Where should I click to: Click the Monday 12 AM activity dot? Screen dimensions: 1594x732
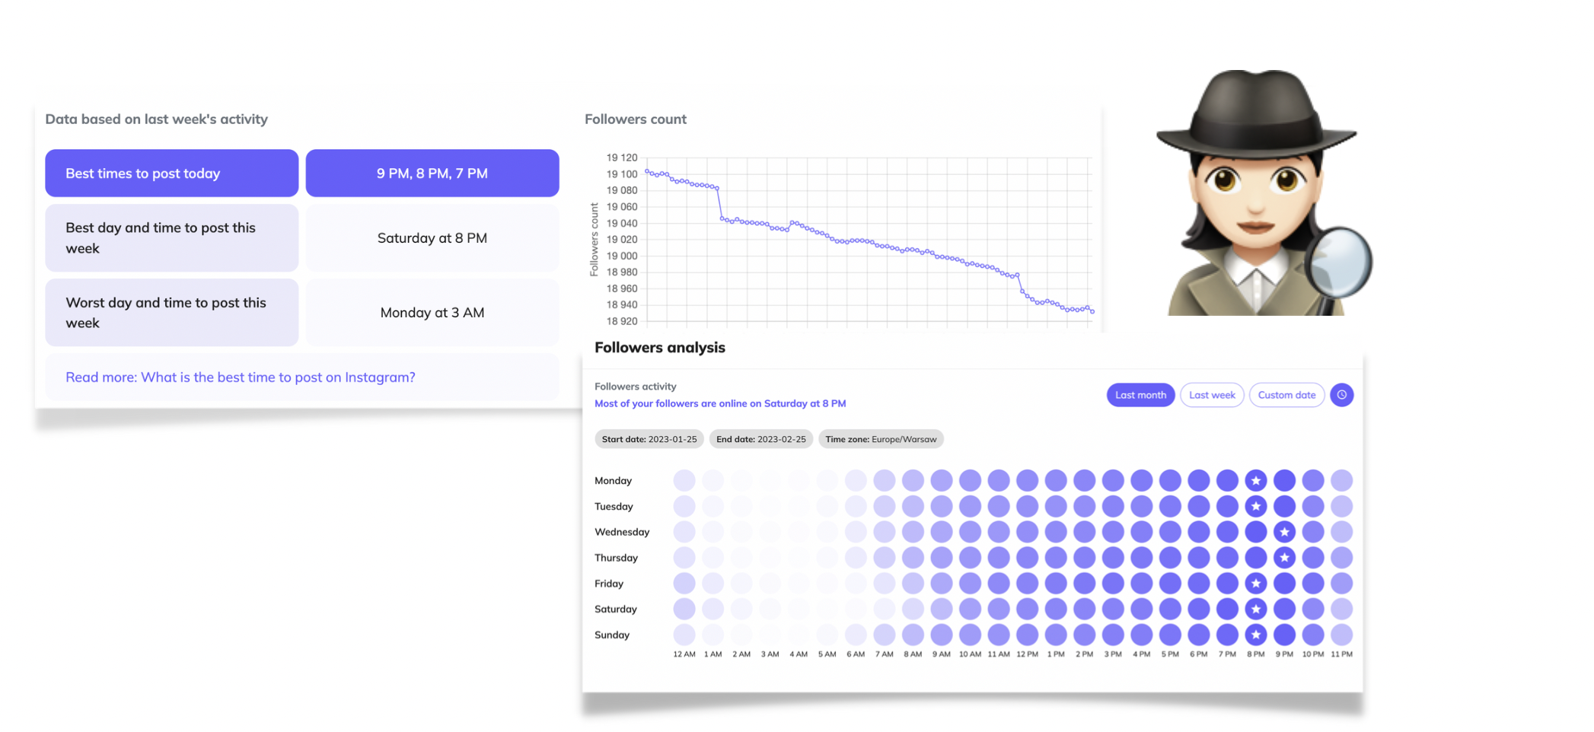coord(684,480)
